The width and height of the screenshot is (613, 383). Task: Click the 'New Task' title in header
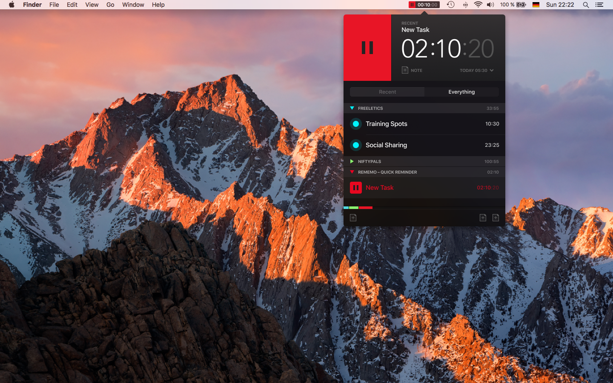point(415,30)
